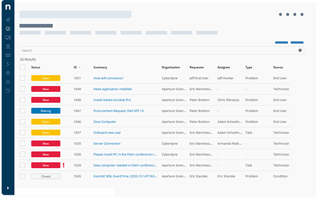Click the Open status badge on ticket 1037

click(x=46, y=133)
